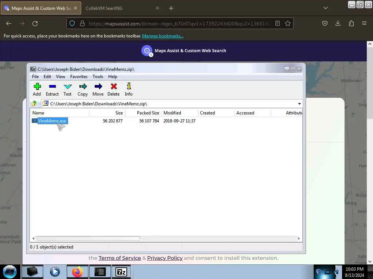Open the Privacy Policy link
373x279 pixels.
pos(165,258)
